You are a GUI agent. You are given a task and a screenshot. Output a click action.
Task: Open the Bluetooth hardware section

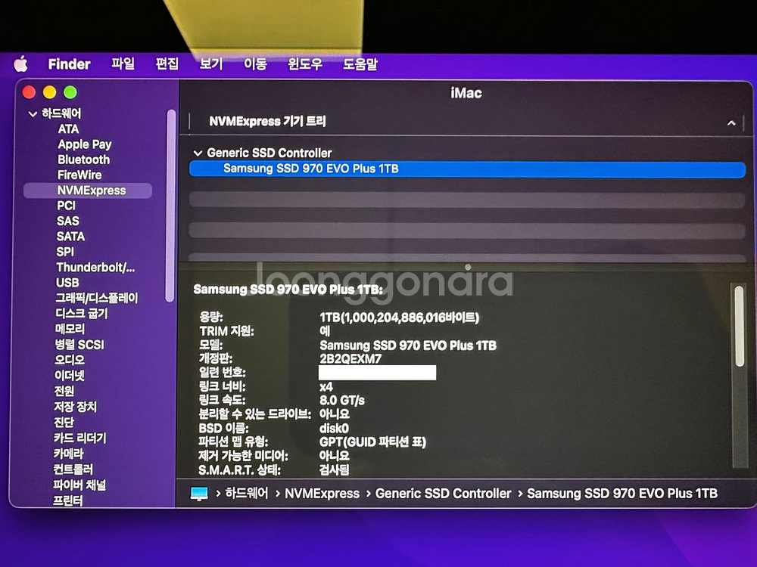(83, 160)
